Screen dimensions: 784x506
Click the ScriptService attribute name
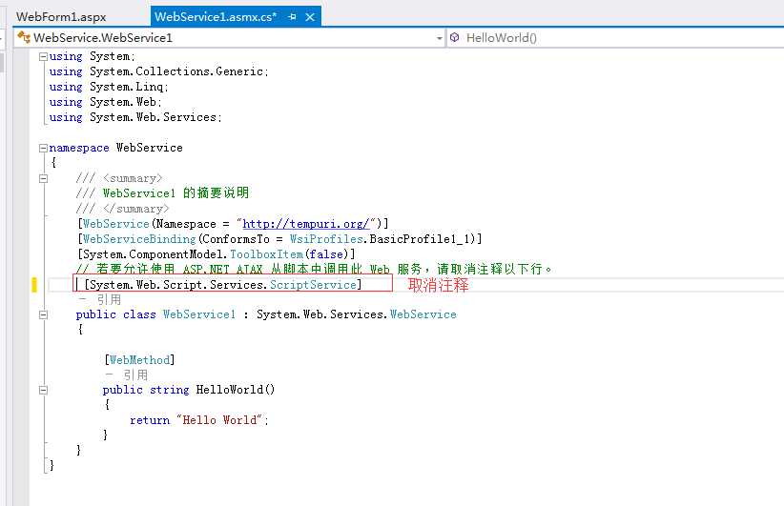coord(313,284)
